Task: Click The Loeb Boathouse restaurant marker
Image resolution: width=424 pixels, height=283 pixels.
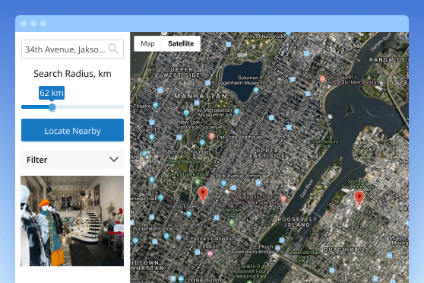Action: point(212,136)
